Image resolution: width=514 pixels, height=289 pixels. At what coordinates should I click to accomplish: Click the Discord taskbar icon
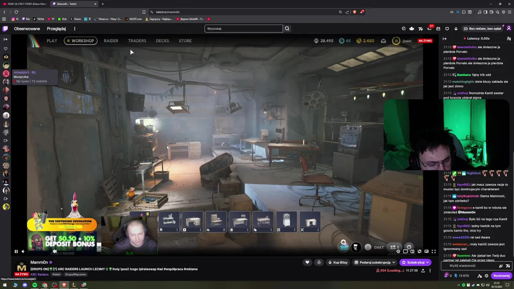pyautogui.click(x=25, y=285)
